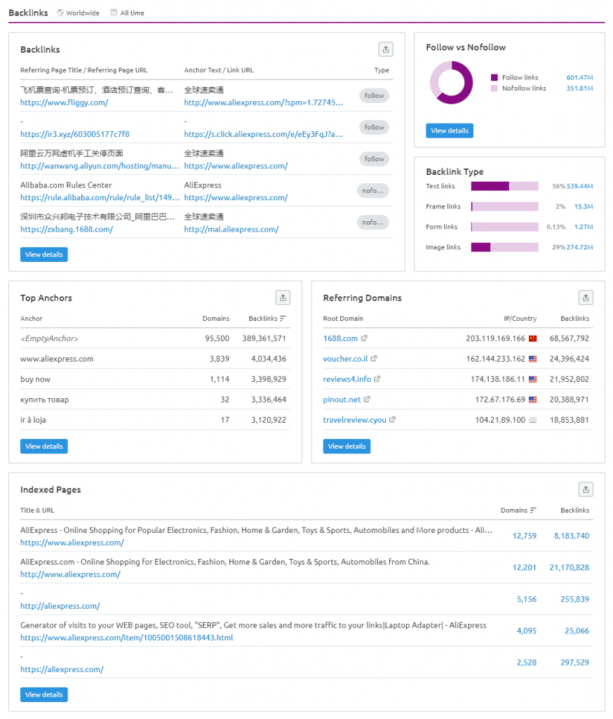Click US flag icon in voucher.co.il row

pos(533,359)
